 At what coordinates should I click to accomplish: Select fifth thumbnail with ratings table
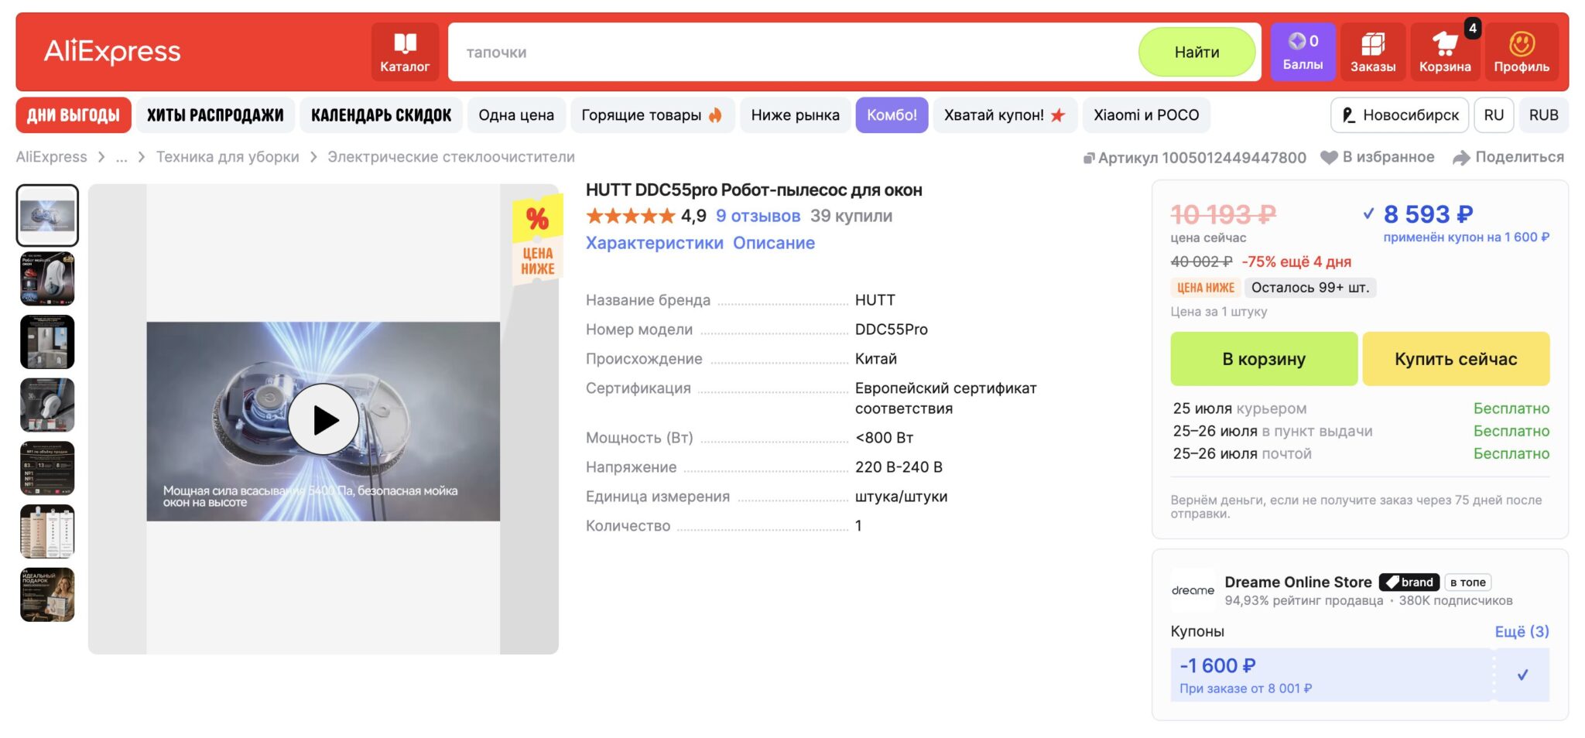click(47, 468)
